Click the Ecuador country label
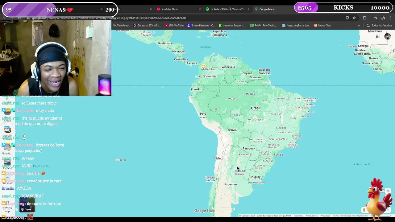 pos(196,89)
